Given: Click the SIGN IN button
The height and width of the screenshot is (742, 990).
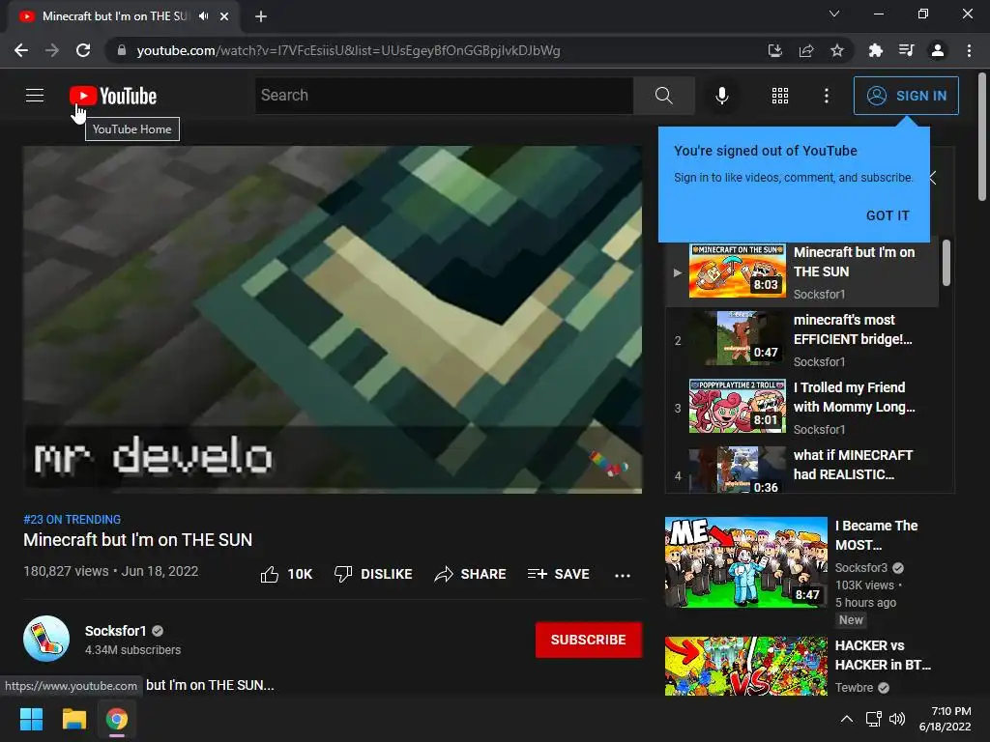Looking at the screenshot, I should click(906, 96).
